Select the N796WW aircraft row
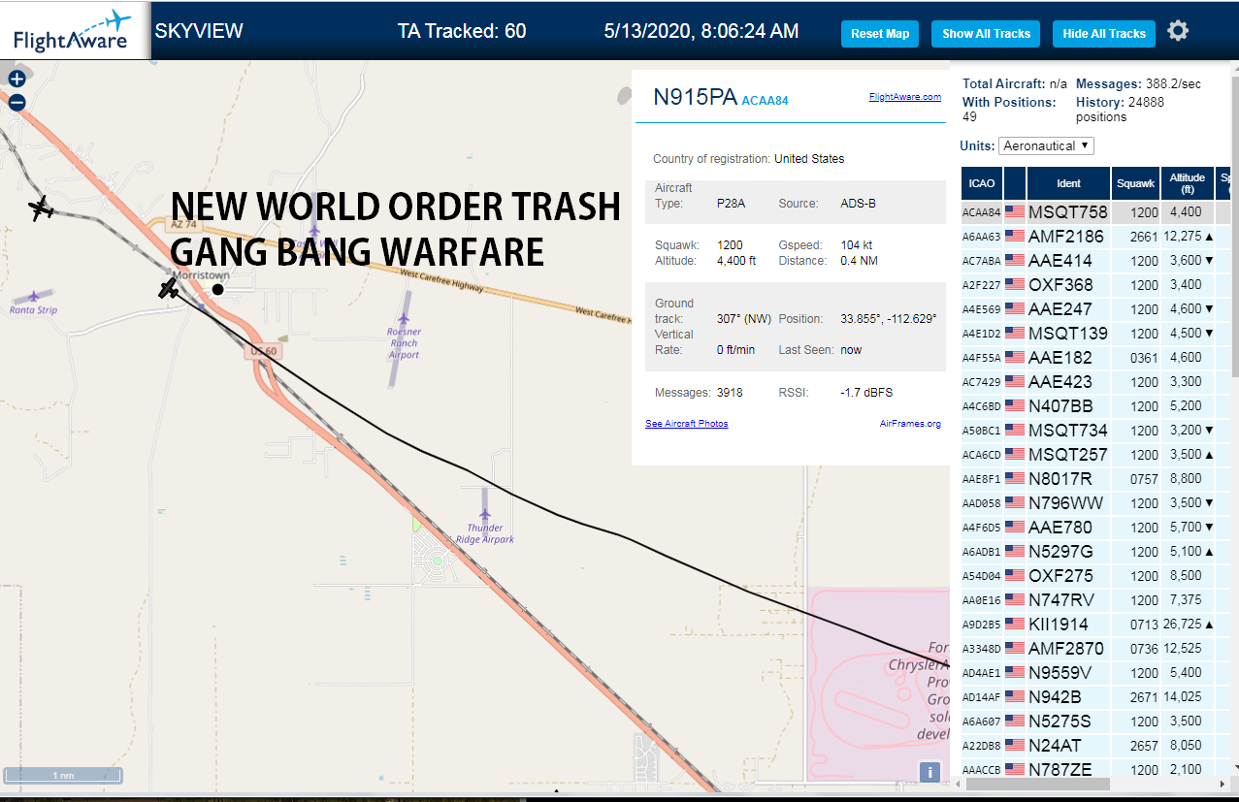This screenshot has height=802, width=1239. 1095,503
